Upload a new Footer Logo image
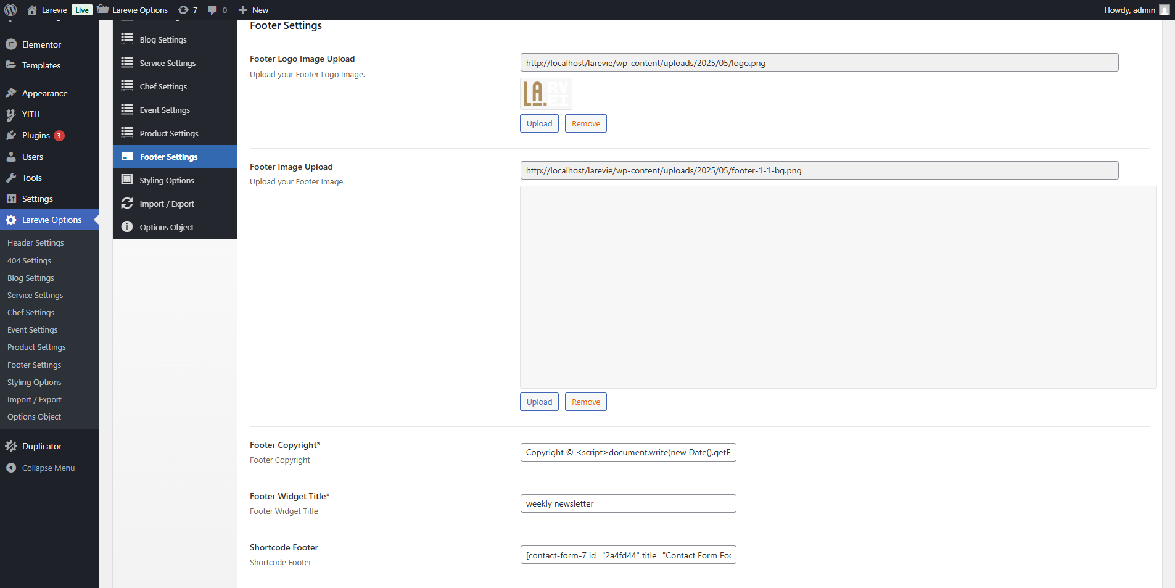 [x=539, y=123]
